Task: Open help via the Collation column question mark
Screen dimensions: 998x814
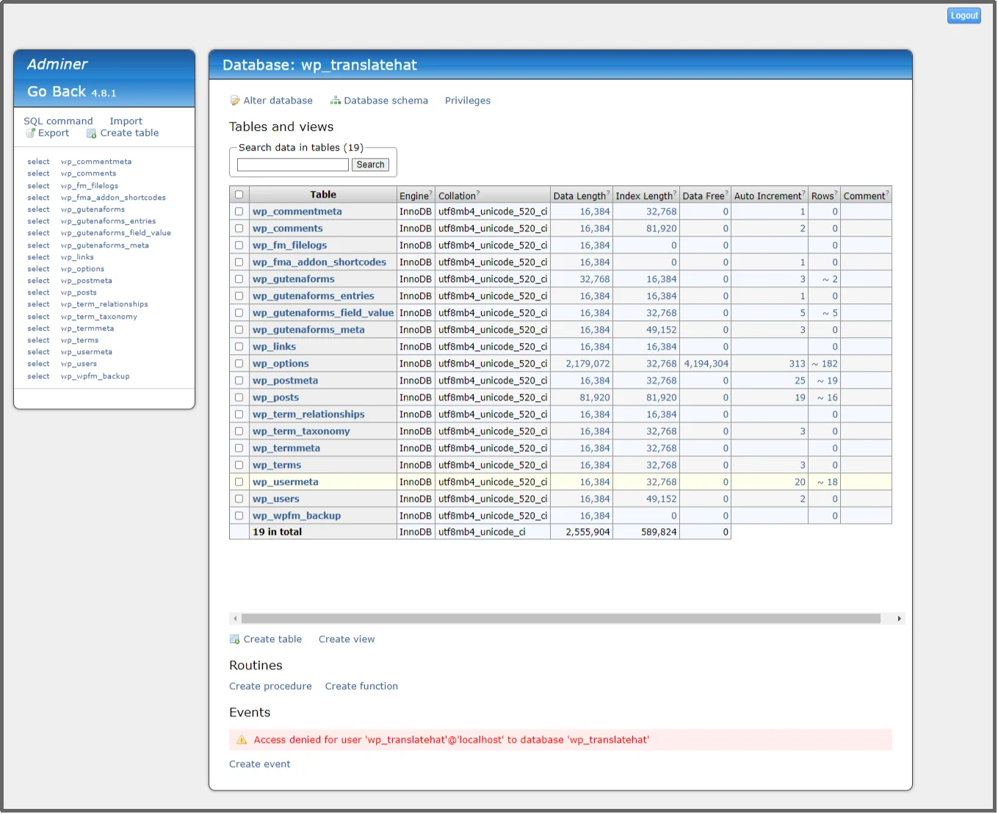Action: tap(478, 191)
